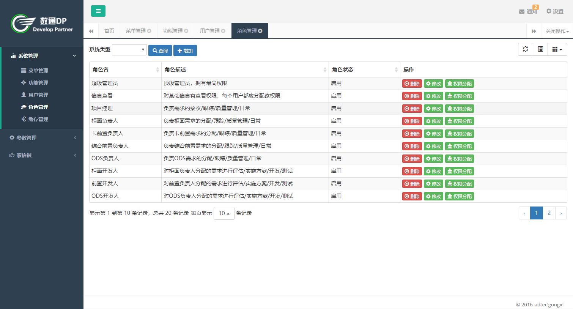This screenshot has width=573, height=309.
Task: Edit the ODS负责人 role
Action: [433, 159]
